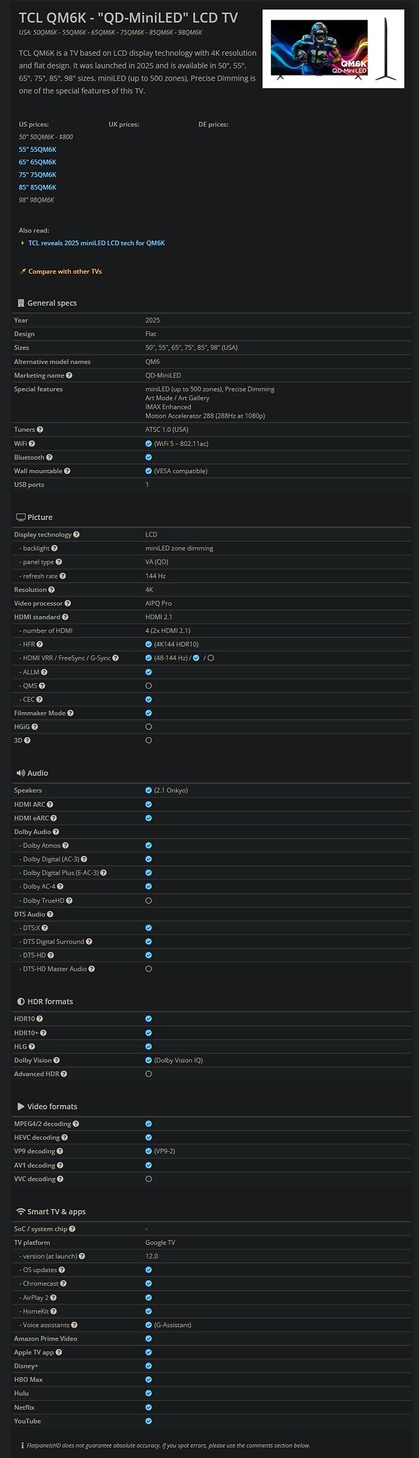The width and height of the screenshot is (419, 1458).
Task: Click the Bluetooth checkmark indicator
Action: coord(149,457)
